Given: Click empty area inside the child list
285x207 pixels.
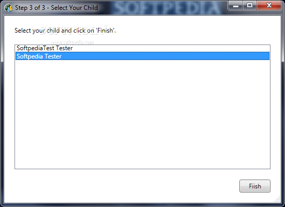Looking at the screenshot, I should (x=142, y=114).
